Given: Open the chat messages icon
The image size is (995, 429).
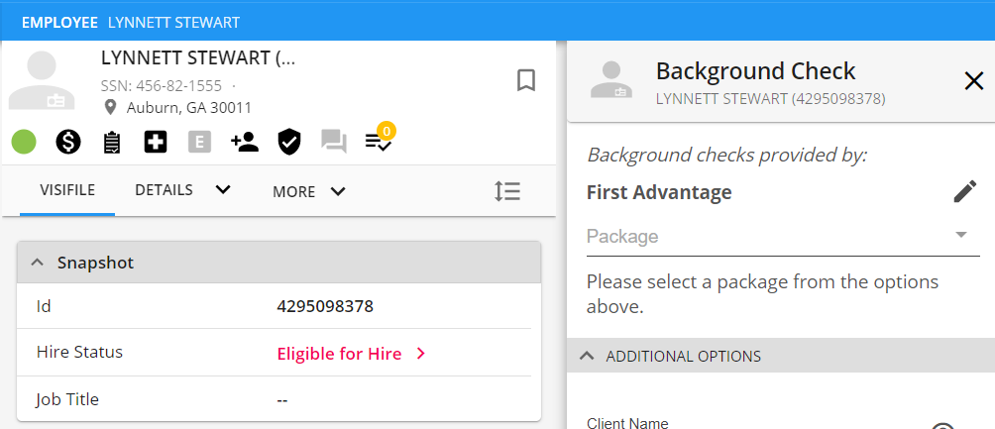Looking at the screenshot, I should point(334,143).
